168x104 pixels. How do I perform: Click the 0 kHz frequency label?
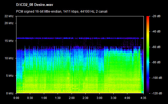pyautogui.click(x=10, y=93)
